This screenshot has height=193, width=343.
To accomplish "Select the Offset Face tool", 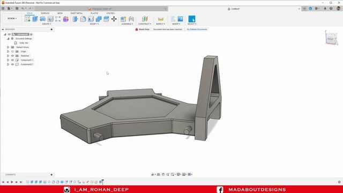I will pyautogui.click(x=106, y=19).
